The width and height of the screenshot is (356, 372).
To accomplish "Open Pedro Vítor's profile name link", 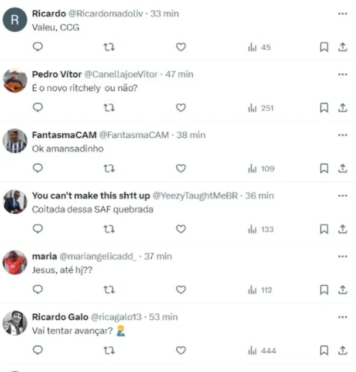I will [x=57, y=75].
